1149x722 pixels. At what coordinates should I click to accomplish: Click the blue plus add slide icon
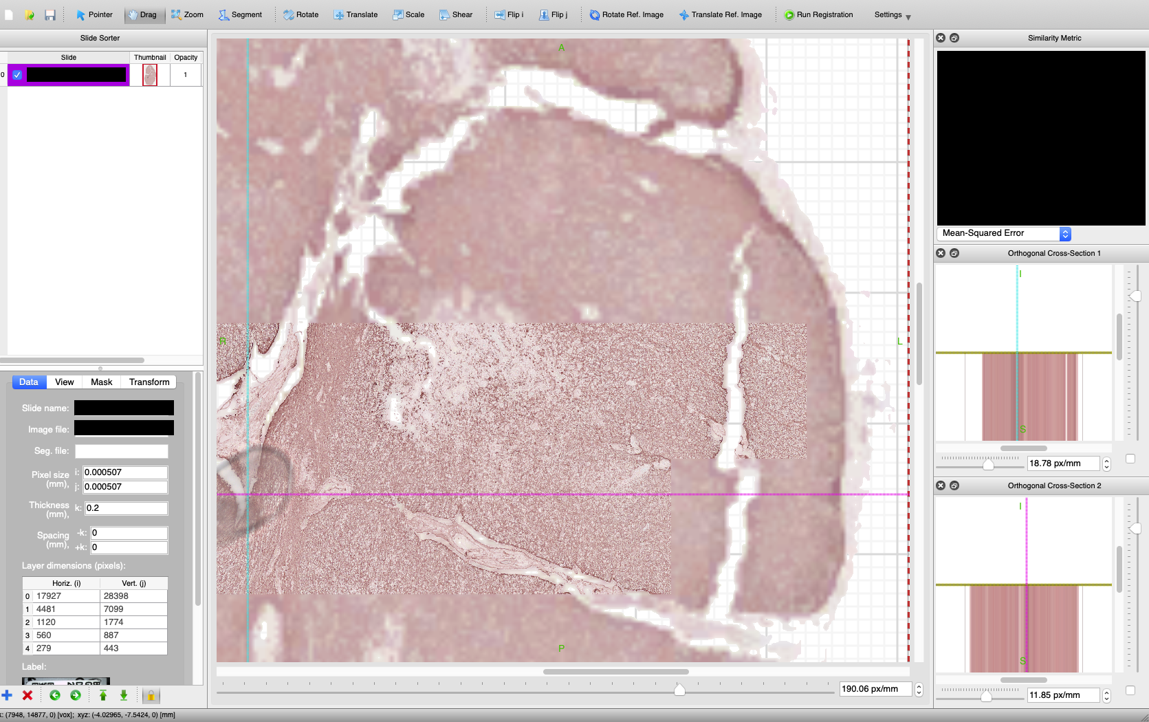point(7,695)
